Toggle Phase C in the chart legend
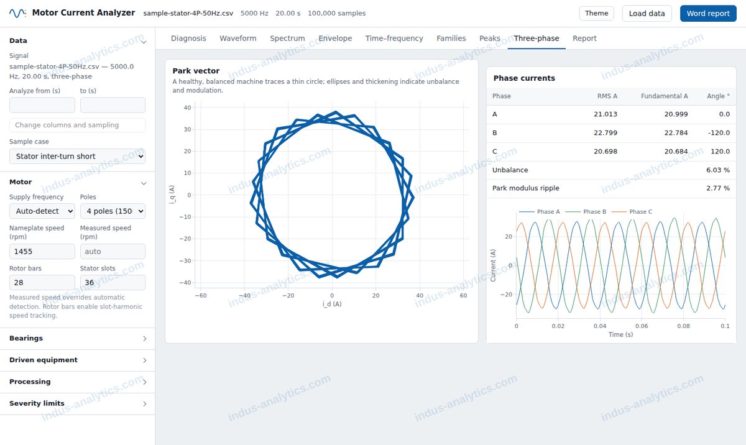The image size is (746, 445). 632,212
